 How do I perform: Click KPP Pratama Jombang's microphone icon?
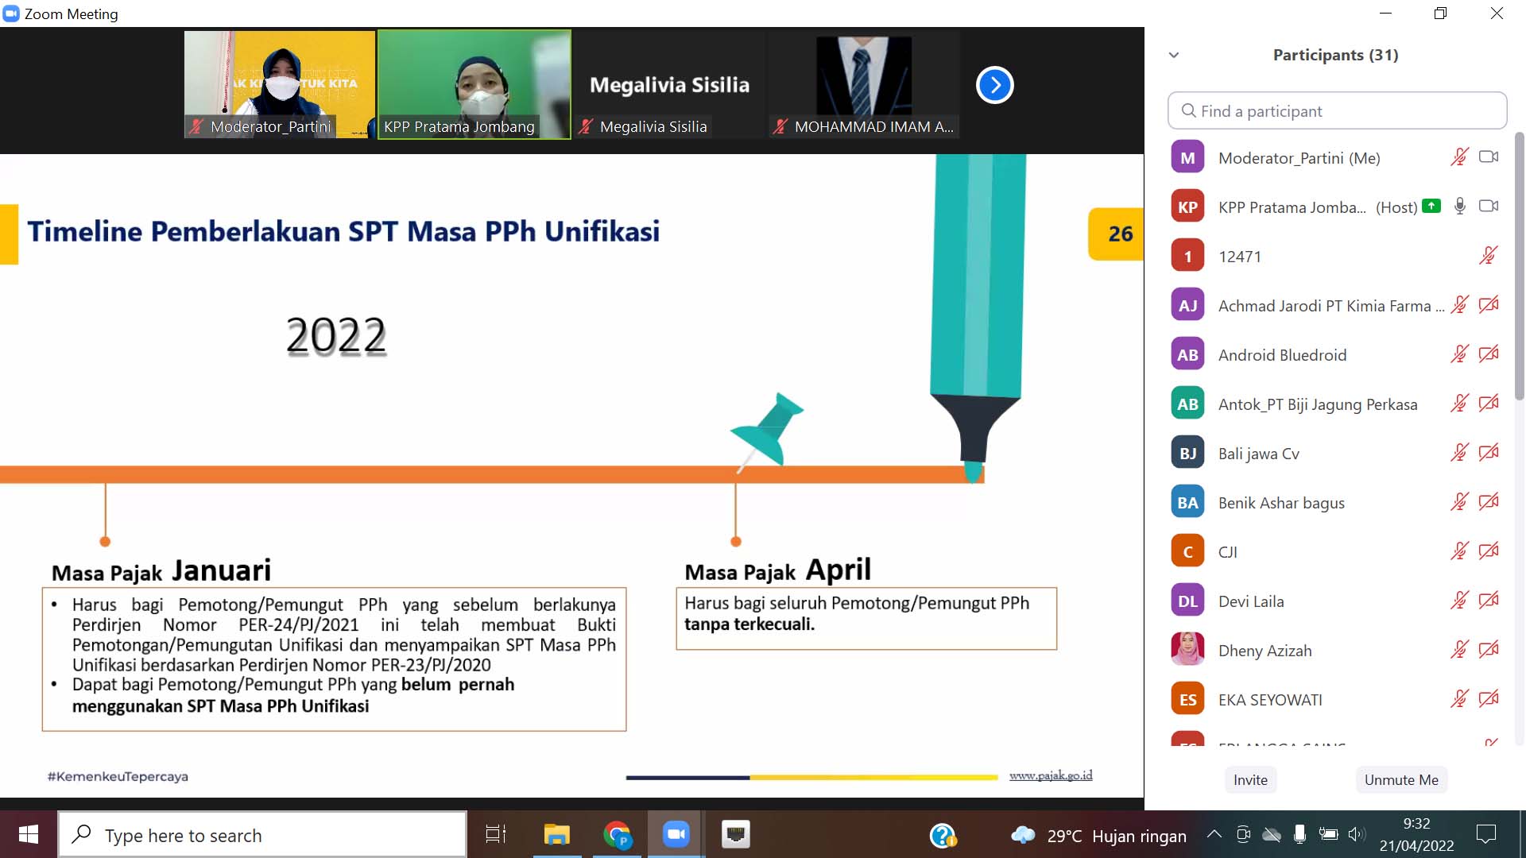[x=1459, y=207]
